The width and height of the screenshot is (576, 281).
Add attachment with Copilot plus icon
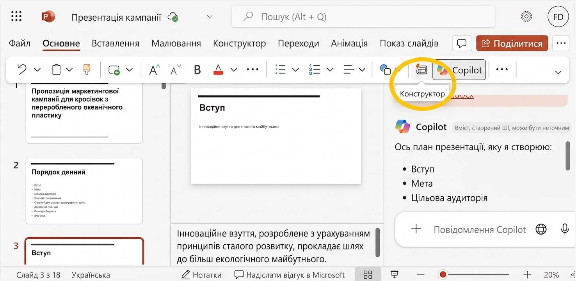point(416,229)
